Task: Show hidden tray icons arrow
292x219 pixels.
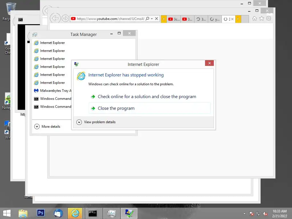Action: 244,214
